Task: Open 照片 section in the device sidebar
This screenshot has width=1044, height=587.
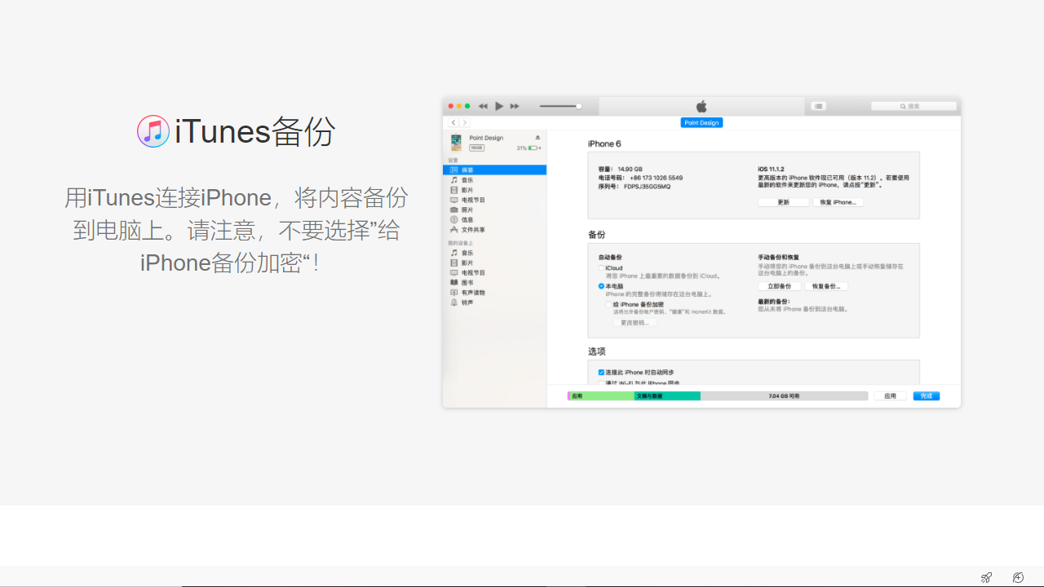Action: coord(467,209)
